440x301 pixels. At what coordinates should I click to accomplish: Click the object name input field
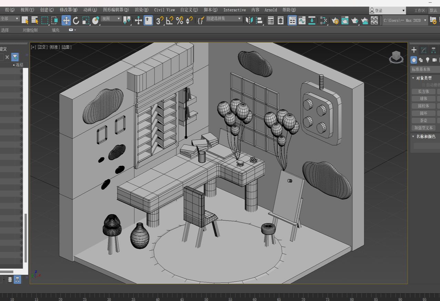click(x=427, y=146)
